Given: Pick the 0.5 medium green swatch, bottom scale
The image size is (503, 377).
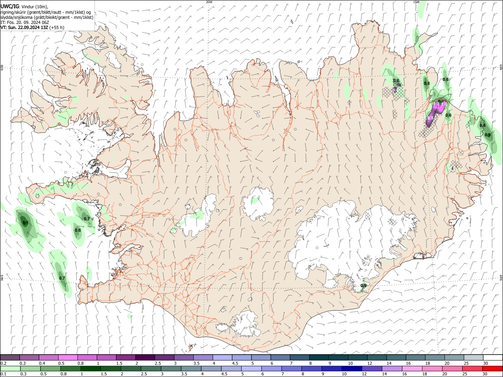Looking at the screenshot, I should point(50,368).
